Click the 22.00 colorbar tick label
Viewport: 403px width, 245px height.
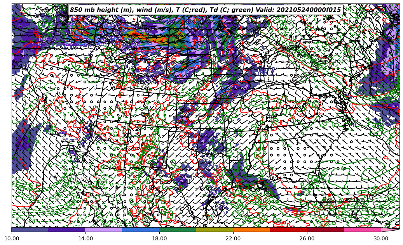click(x=233, y=239)
